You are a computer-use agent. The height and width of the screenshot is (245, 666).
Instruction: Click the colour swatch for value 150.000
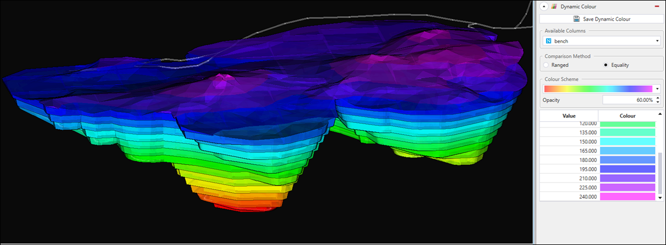coord(626,143)
